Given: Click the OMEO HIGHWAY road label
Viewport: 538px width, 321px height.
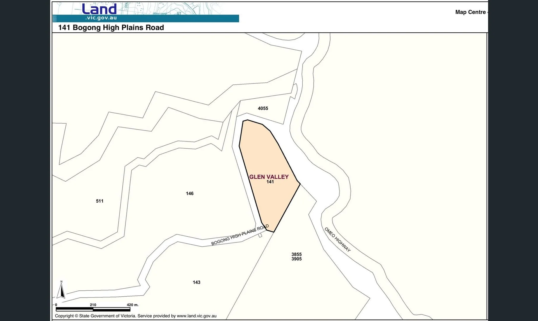Looking at the screenshot, I should (x=337, y=239).
